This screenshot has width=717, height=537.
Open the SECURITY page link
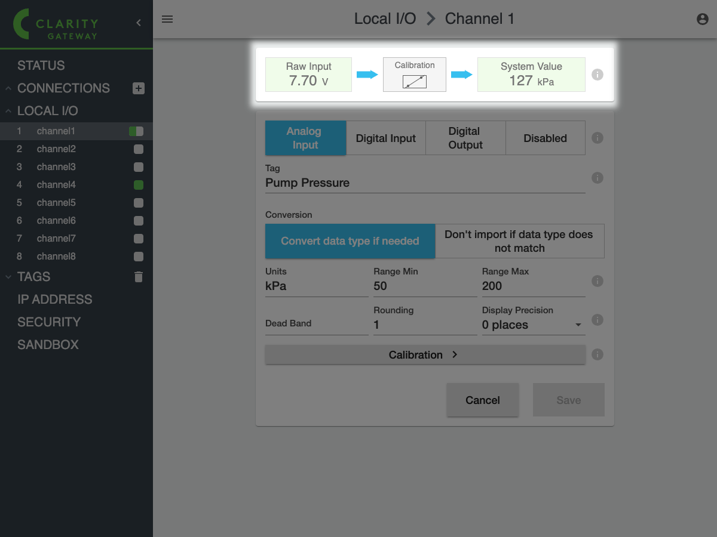tap(49, 322)
